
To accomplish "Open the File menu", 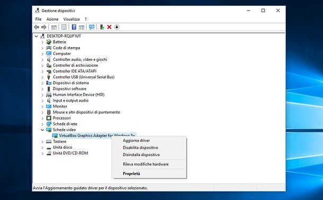I will 38,19.
